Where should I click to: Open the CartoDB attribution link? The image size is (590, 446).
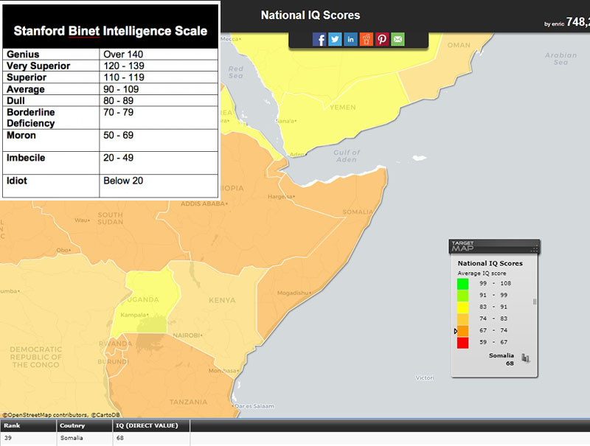107,415
